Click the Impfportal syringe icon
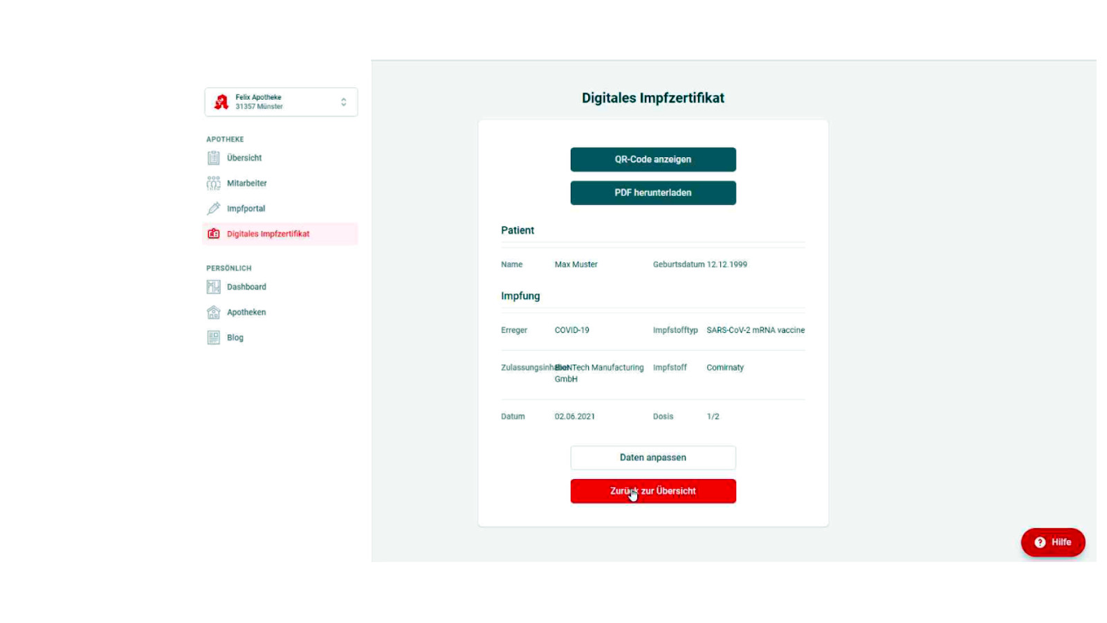Viewport: 1107px width, 623px height. click(x=213, y=208)
